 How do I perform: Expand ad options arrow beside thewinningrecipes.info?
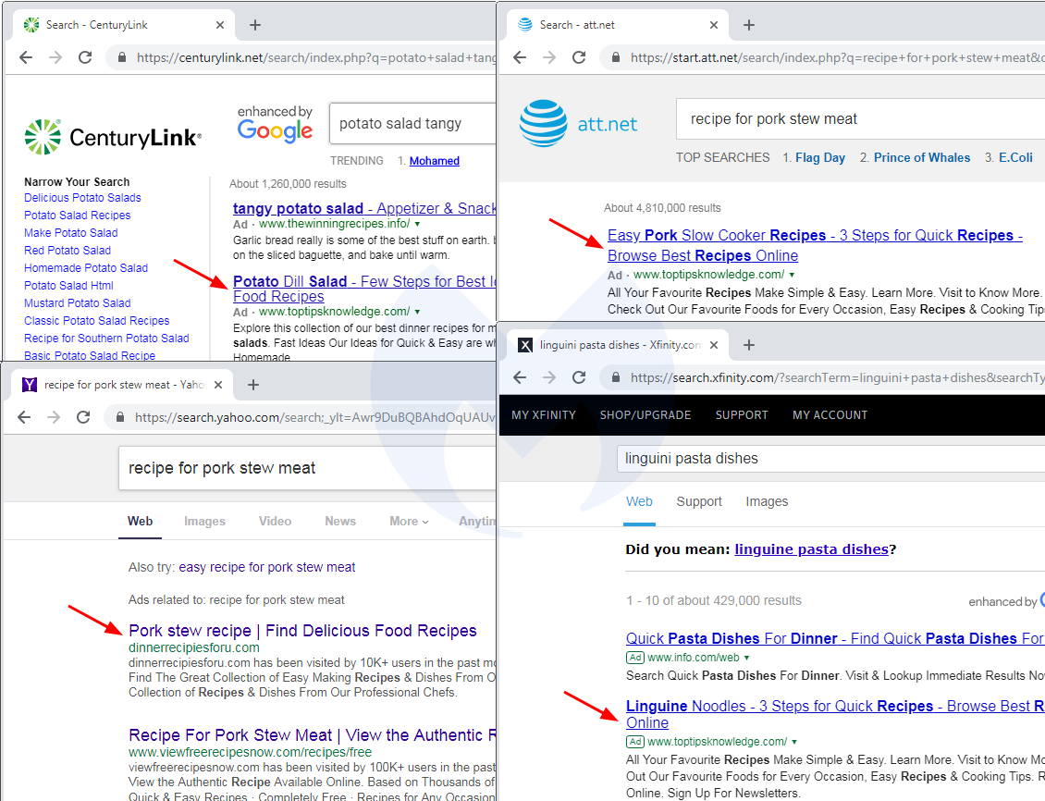[417, 225]
